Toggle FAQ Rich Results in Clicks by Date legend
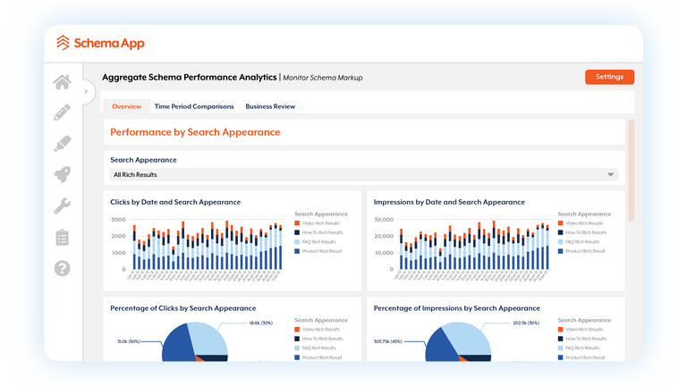 point(316,241)
